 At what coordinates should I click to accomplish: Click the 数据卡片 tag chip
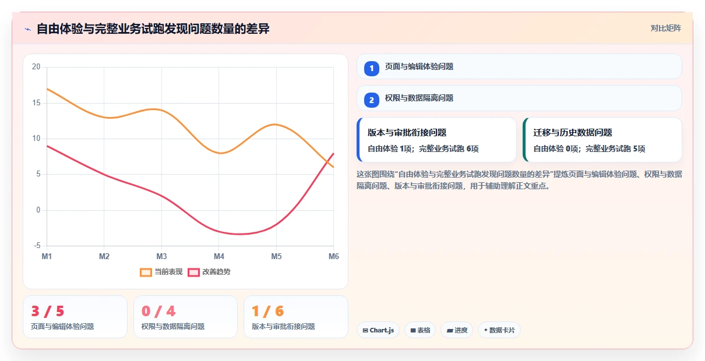499,330
